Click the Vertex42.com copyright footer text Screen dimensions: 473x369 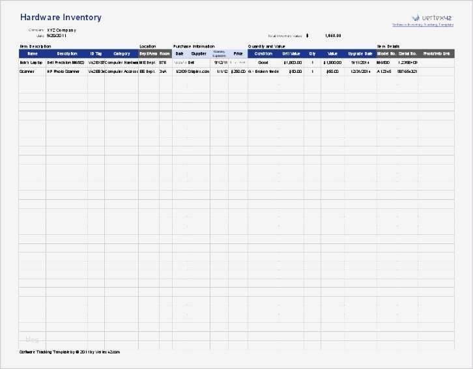(x=70, y=352)
